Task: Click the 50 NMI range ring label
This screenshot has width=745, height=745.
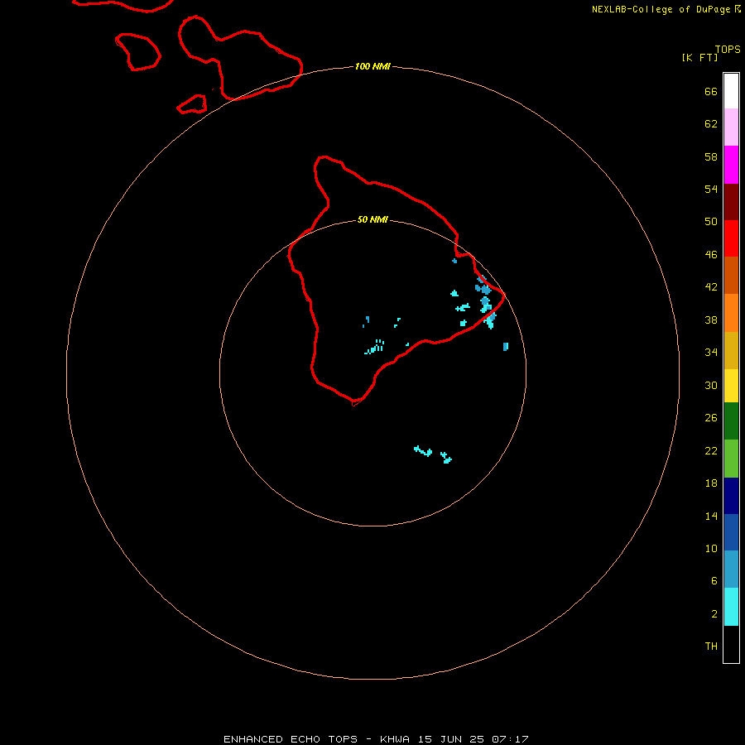Action: tap(372, 219)
